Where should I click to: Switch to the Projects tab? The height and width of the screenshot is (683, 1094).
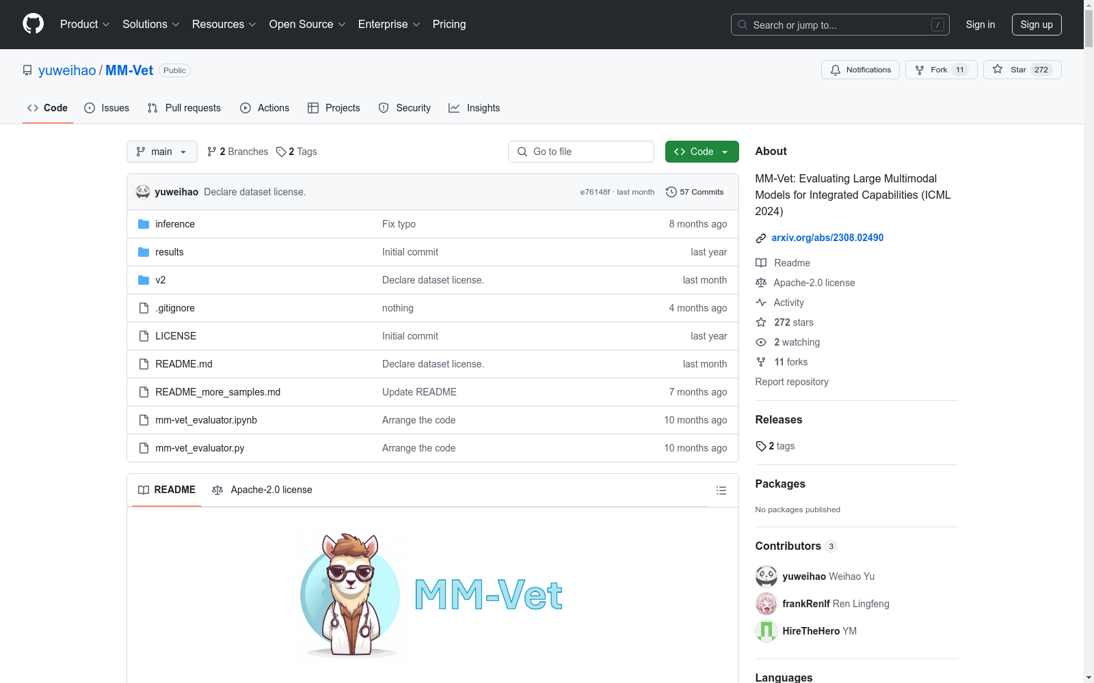[x=334, y=108]
